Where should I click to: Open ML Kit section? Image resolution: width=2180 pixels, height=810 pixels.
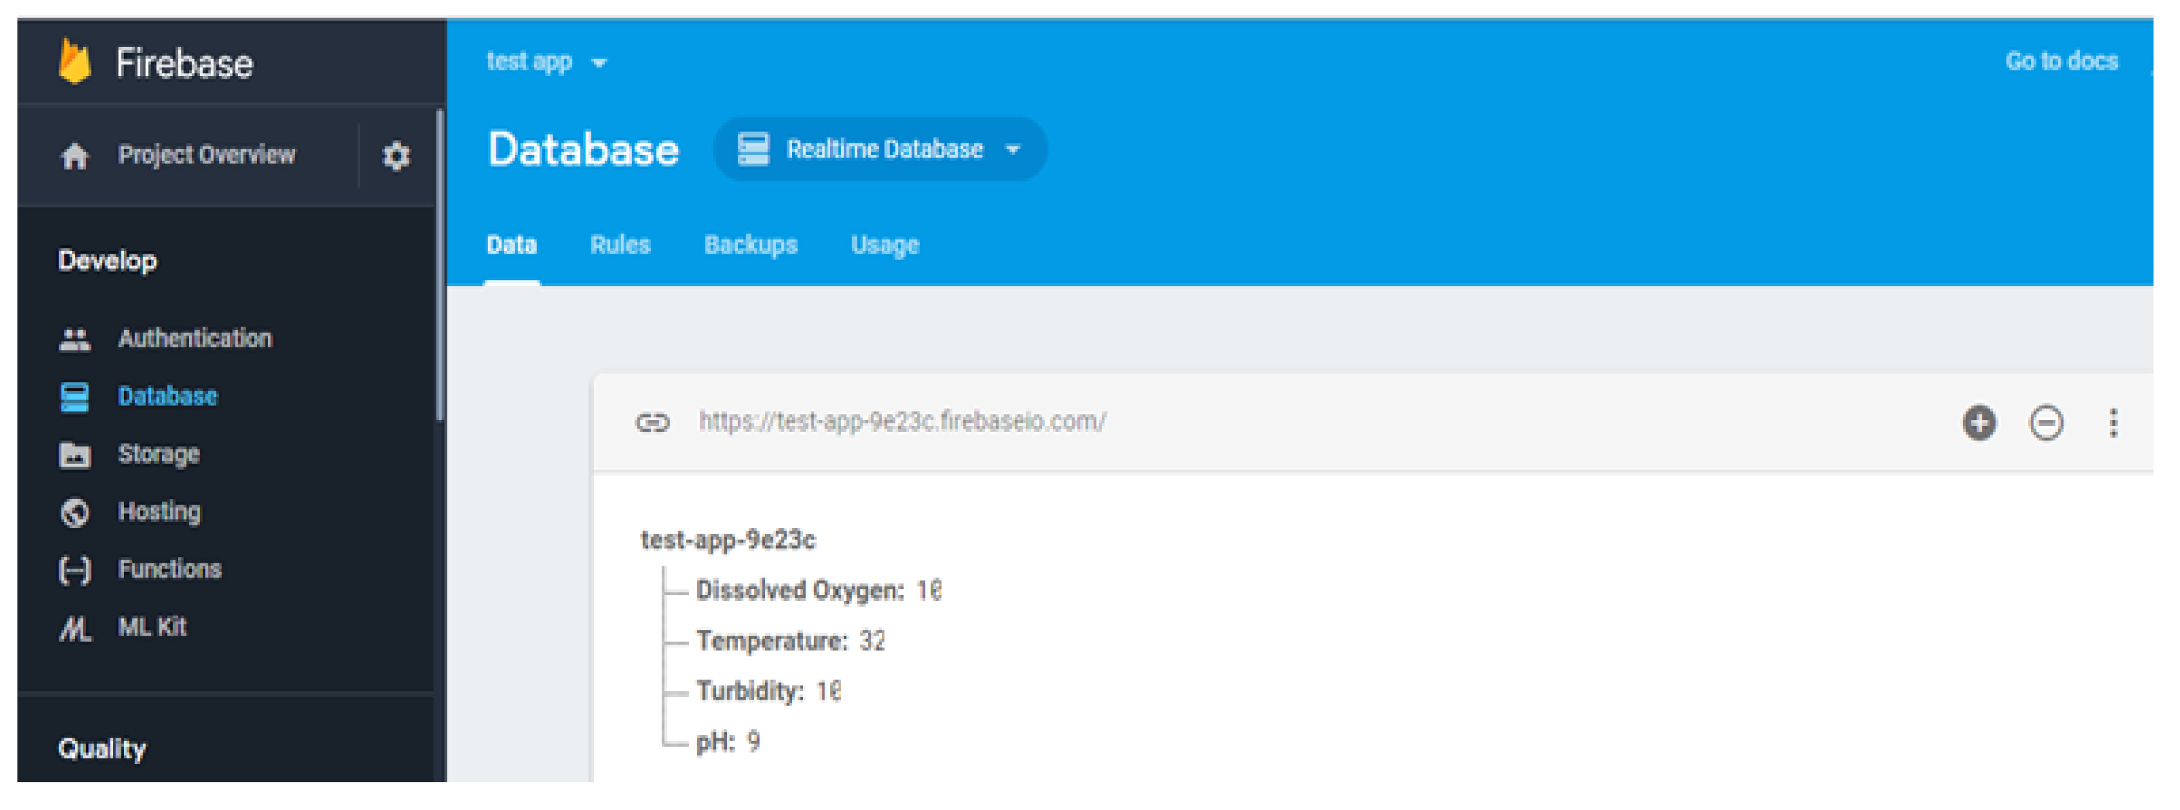(x=152, y=627)
